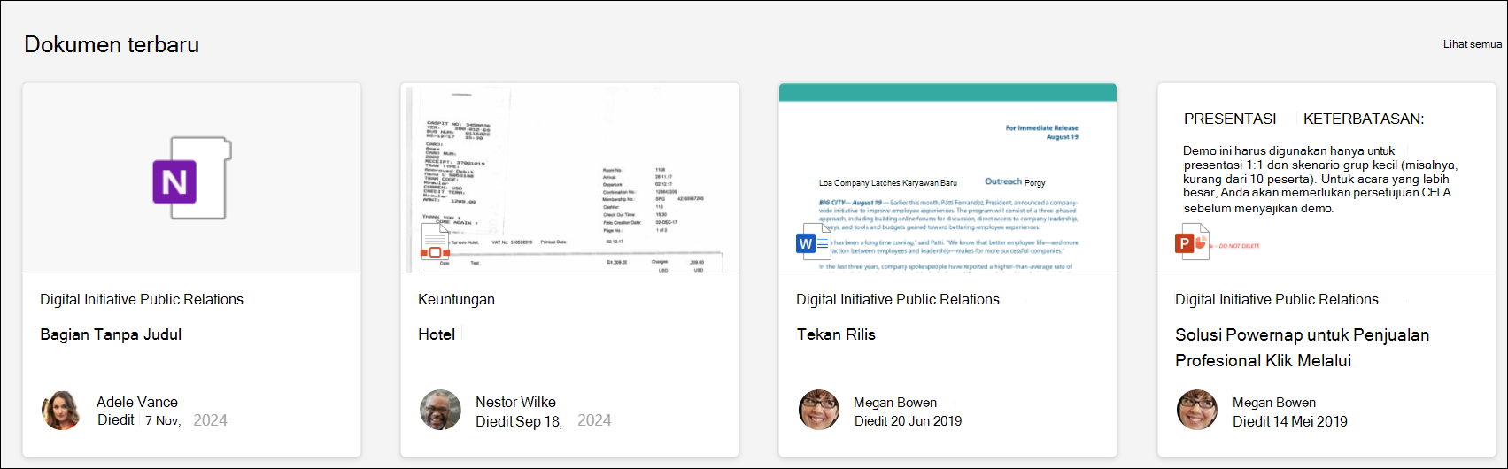Image resolution: width=1508 pixels, height=469 pixels.
Task: Click Megan Bowen's avatar on Tekan Rilis card
Action: coord(819,410)
